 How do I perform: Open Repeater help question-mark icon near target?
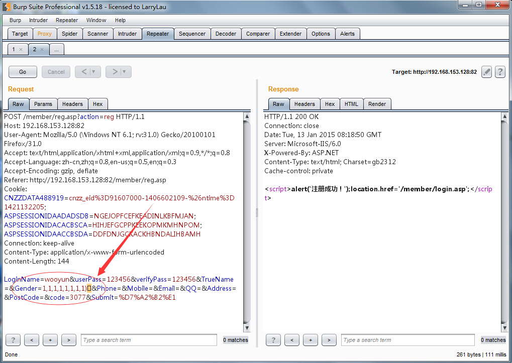(500, 72)
